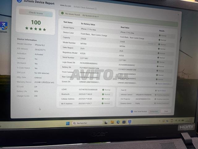
Task: Click the Check Score header
Action: click(36, 13)
